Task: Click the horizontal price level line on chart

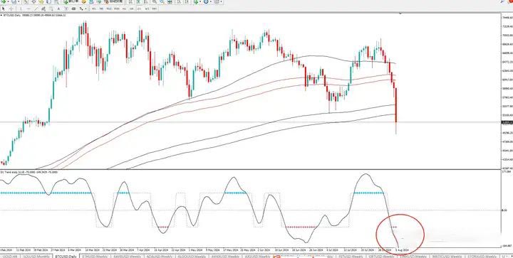Action: coord(229,122)
